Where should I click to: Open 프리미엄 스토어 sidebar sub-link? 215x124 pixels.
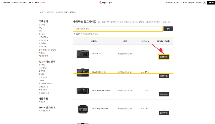click(x=45, y=111)
